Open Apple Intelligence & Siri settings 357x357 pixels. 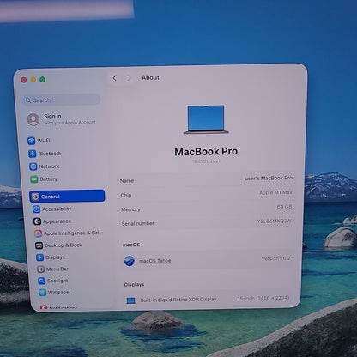[x=67, y=233]
